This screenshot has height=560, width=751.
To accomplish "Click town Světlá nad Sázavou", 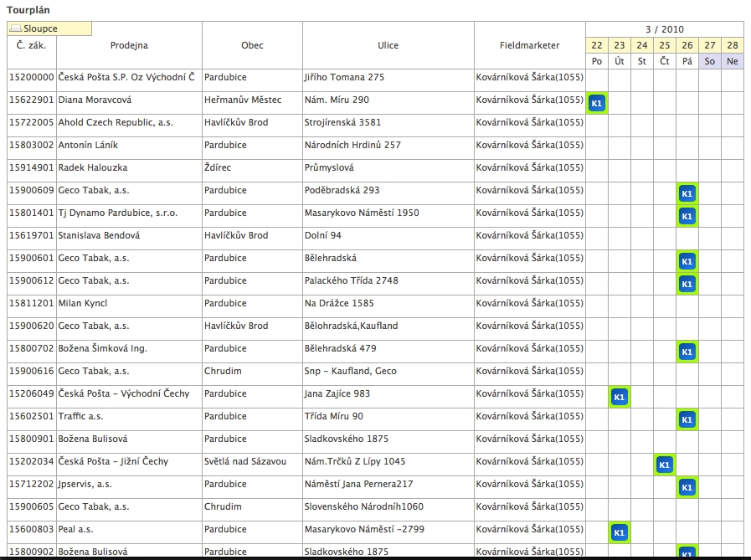I will [x=245, y=461].
